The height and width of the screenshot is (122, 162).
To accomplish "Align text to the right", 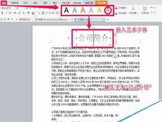I will [47, 13].
